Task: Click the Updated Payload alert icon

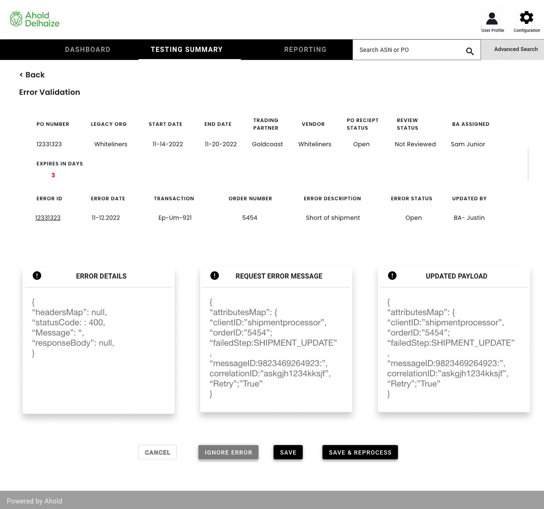Action: click(x=392, y=276)
